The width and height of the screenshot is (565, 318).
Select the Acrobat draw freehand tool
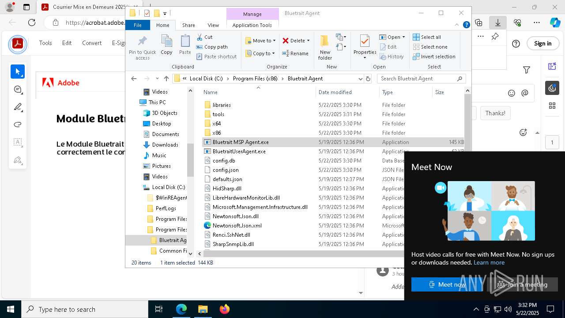(18, 125)
